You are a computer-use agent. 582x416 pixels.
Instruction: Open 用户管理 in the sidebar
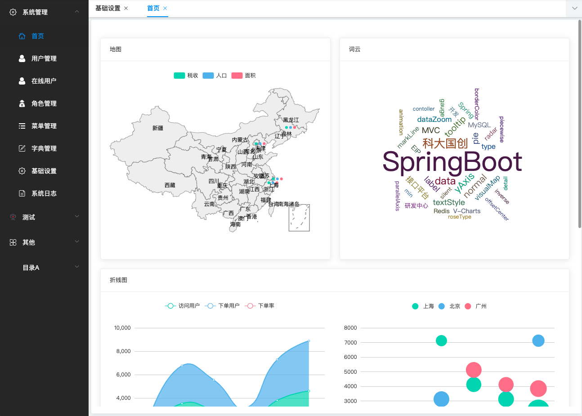(44, 58)
